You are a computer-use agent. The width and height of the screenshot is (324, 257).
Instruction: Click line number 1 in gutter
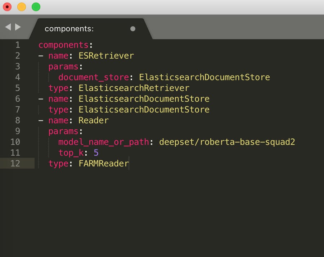click(18, 45)
